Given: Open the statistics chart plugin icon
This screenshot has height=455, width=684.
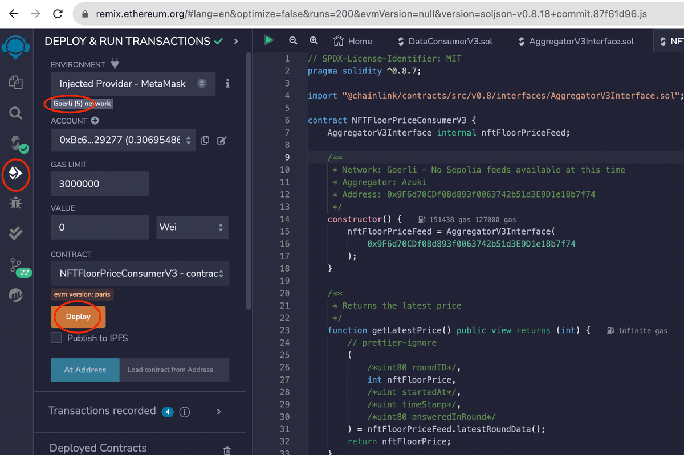Looking at the screenshot, I should pos(16,294).
